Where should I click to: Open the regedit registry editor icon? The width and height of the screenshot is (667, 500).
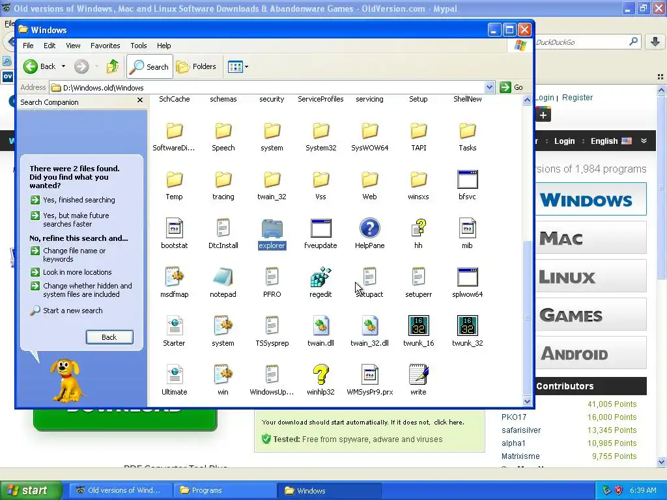point(320,277)
